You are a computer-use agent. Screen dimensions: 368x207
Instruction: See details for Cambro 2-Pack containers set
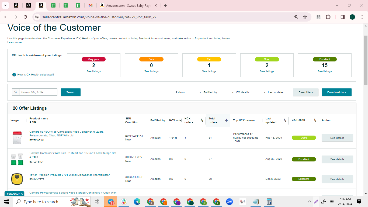(x=337, y=159)
